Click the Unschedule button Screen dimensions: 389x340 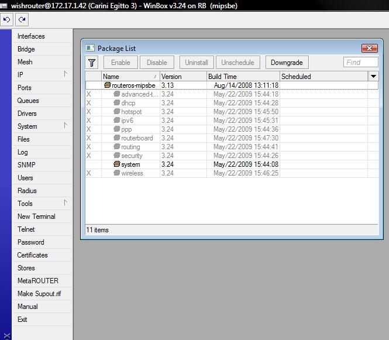[238, 63]
